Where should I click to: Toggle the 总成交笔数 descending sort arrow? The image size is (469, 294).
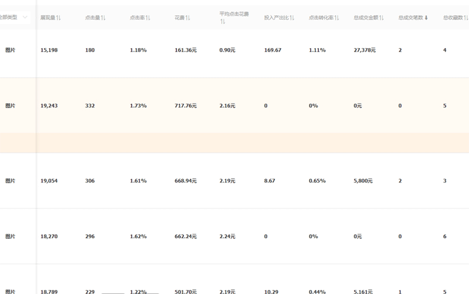426,18
